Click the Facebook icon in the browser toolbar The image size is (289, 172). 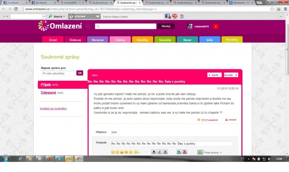(168, 16)
